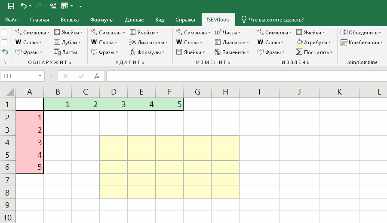Viewport: 387px width, 223px height.
Task: Open the Объединить join dropdown
Action: tap(361, 33)
